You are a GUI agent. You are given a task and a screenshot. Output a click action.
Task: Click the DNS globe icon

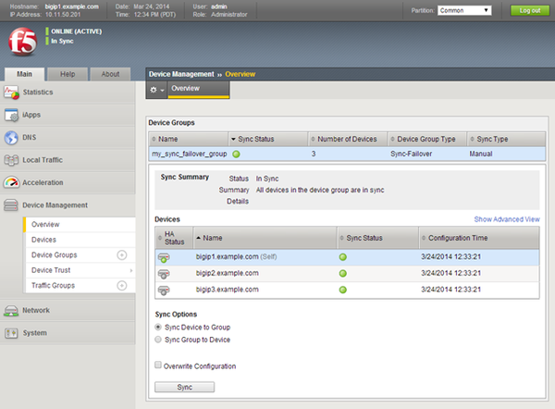point(11,138)
